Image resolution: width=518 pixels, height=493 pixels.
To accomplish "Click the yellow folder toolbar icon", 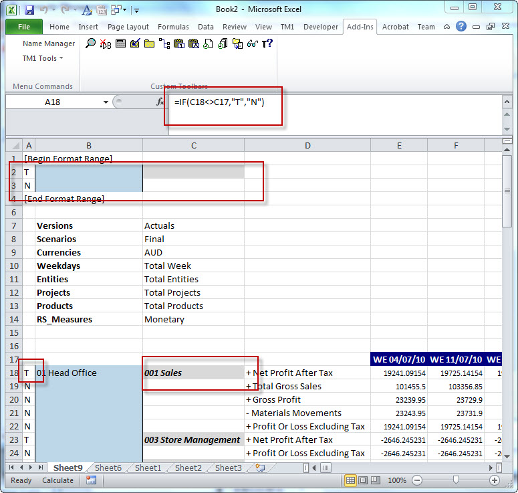I will pos(149,43).
